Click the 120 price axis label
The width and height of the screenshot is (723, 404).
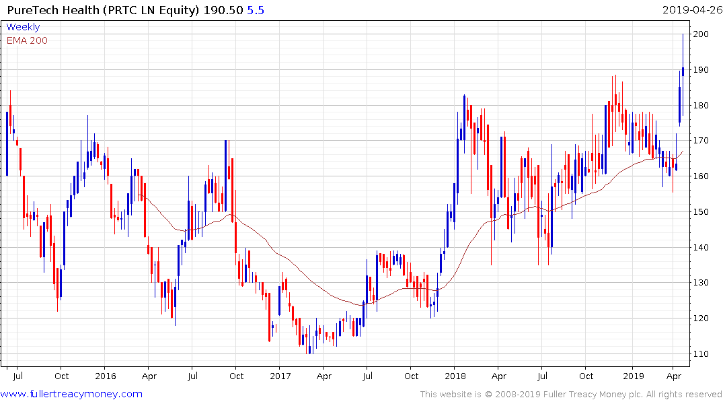click(x=701, y=318)
